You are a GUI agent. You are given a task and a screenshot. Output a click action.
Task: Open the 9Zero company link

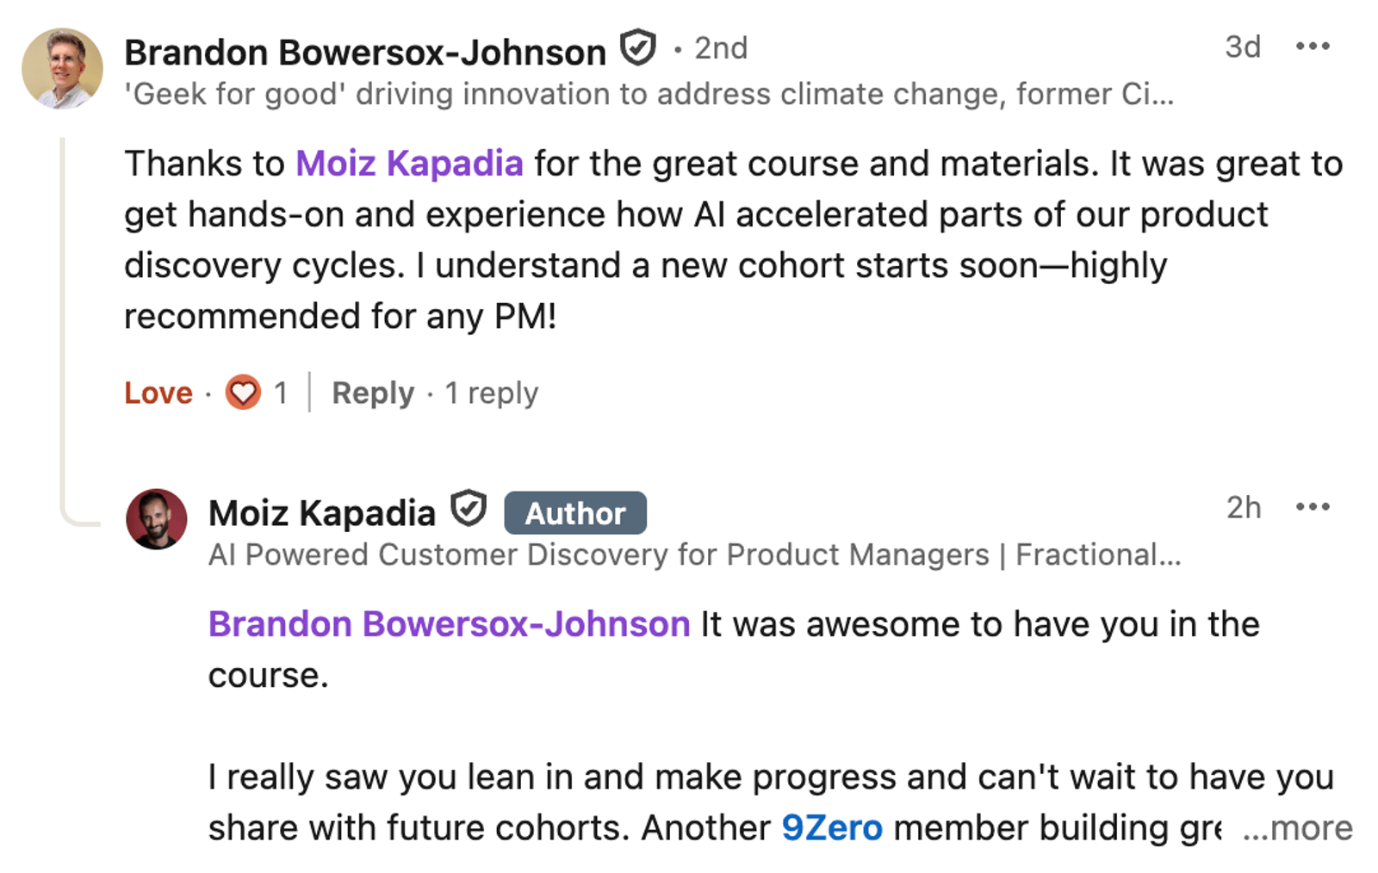point(832,828)
